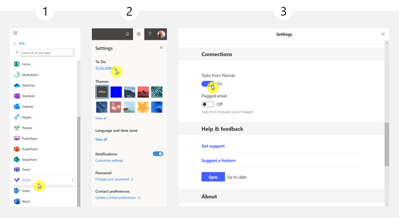Click Suggest a feature link
Screen dimensions: 399x218
pos(218,161)
